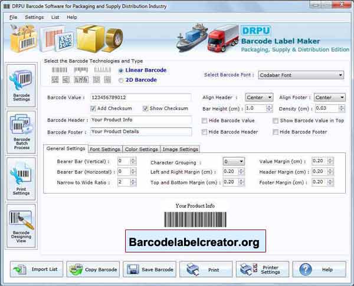This screenshot has width=354, height=286.
Task: Select the Linear Barcode radio option
Action: coord(121,71)
